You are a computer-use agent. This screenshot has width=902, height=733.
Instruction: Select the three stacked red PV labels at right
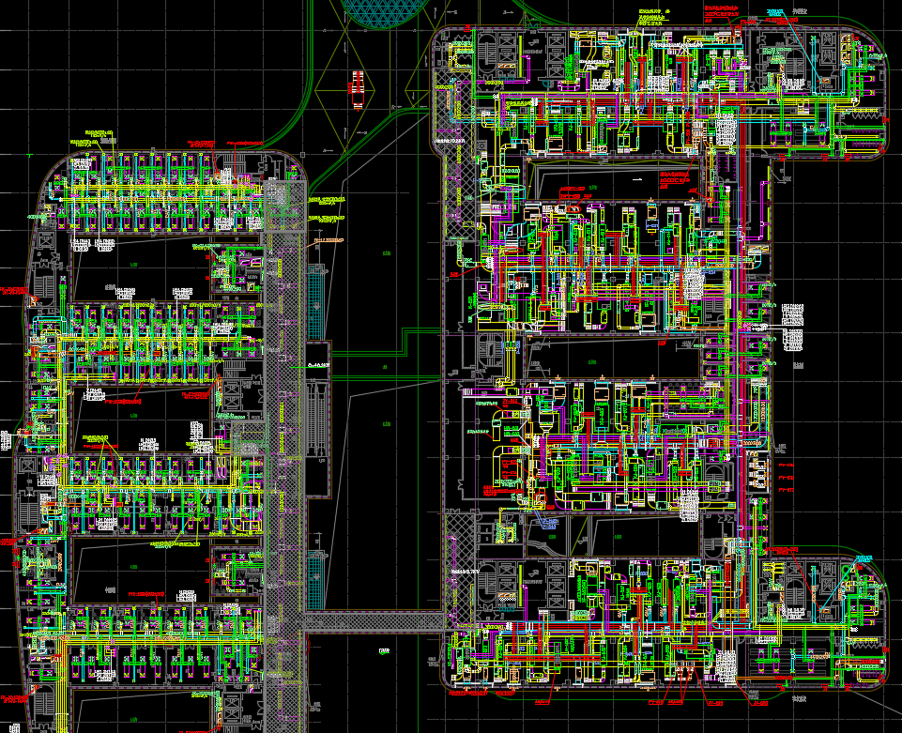pos(787,478)
